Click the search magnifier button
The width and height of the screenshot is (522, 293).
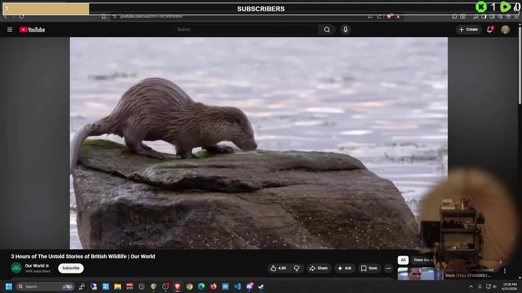pos(327,30)
